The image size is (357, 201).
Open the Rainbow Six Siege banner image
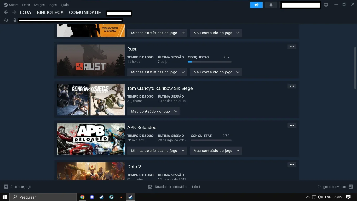(x=91, y=99)
